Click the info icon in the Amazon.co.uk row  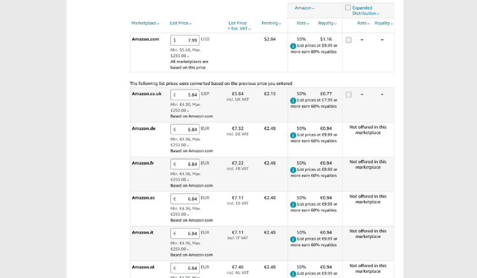(293, 101)
